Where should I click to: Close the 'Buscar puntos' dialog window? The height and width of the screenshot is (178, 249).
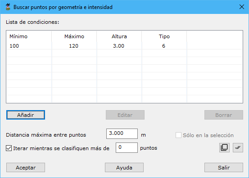coord(242,7)
